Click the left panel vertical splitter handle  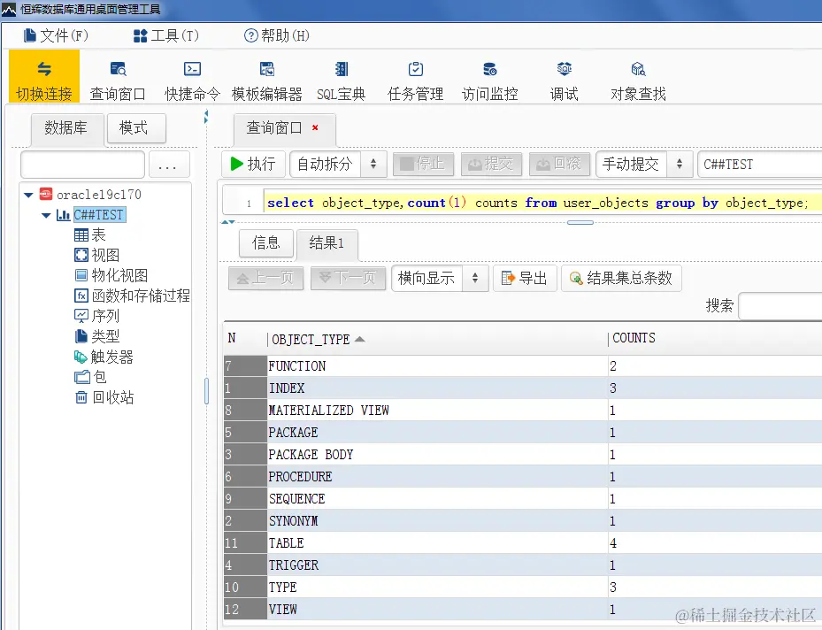[206, 391]
